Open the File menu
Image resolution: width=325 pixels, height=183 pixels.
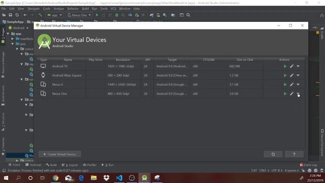coord(4,9)
